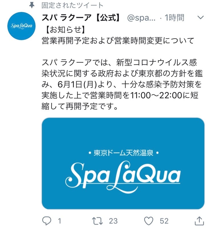Open the @spa... account handle

tap(141, 18)
